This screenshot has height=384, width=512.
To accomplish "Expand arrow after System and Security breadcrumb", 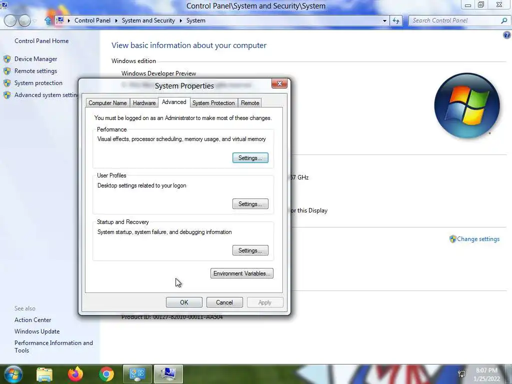I will click(180, 20).
